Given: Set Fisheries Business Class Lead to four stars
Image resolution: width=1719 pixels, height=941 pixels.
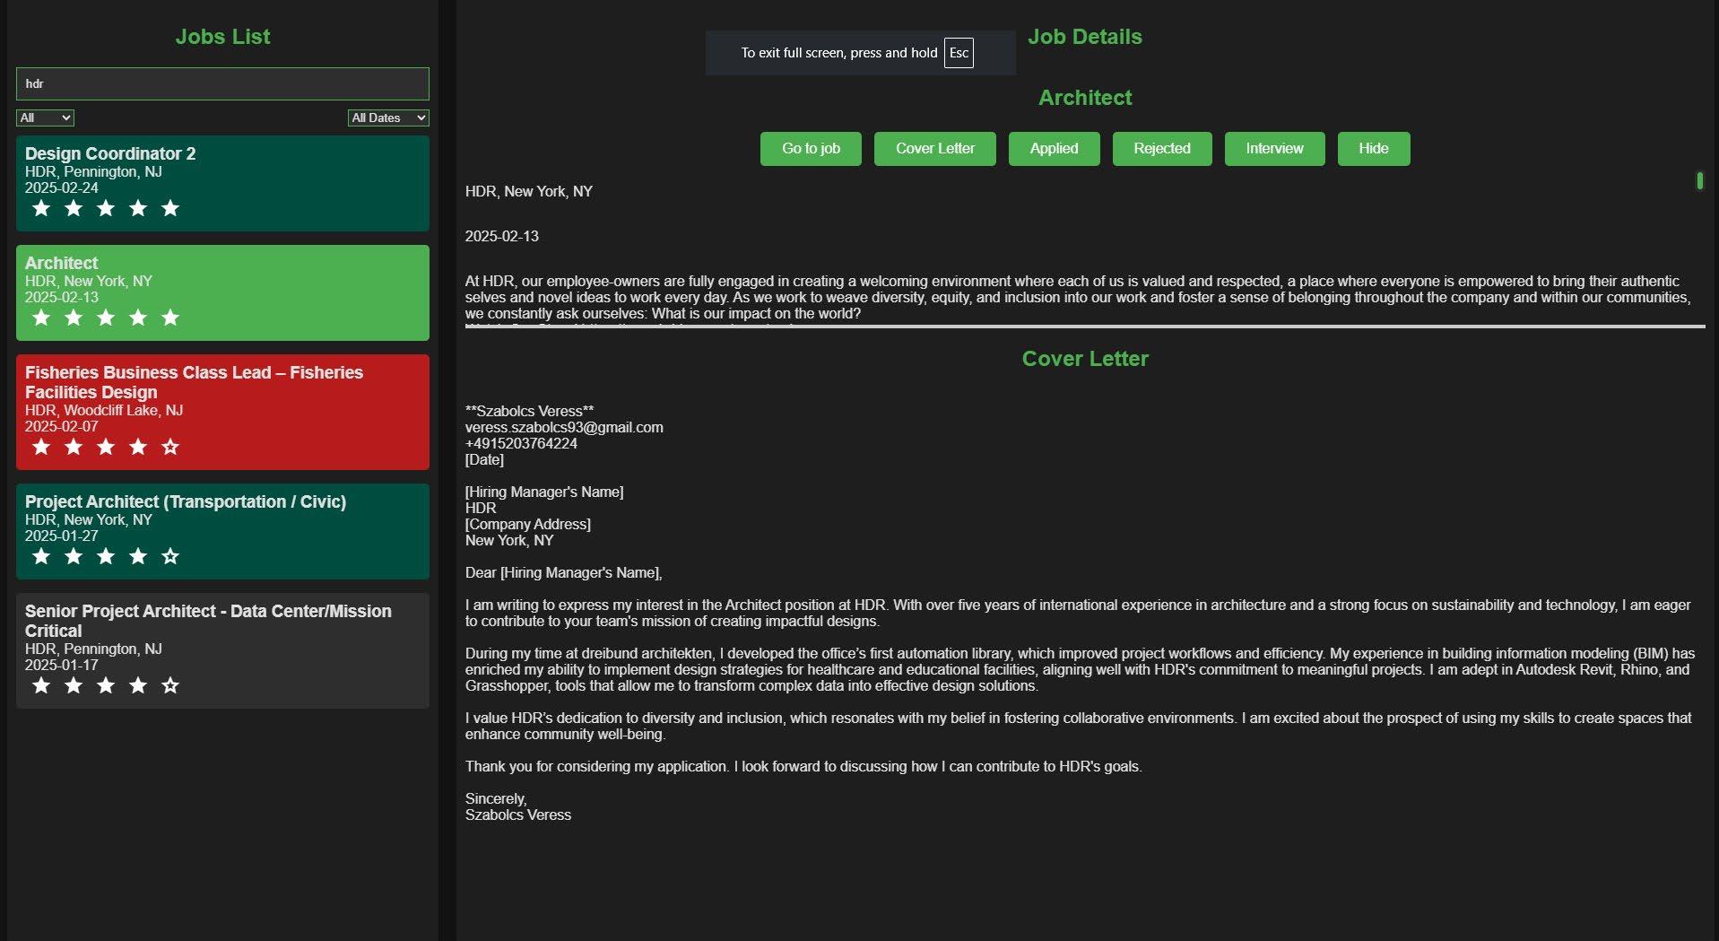Looking at the screenshot, I should click(x=138, y=448).
